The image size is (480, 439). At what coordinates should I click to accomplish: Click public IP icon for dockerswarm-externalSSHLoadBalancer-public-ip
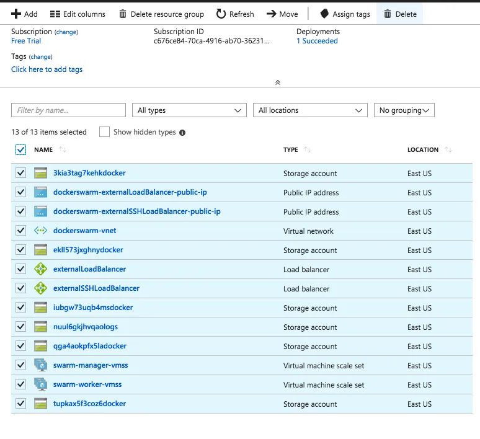tap(40, 211)
